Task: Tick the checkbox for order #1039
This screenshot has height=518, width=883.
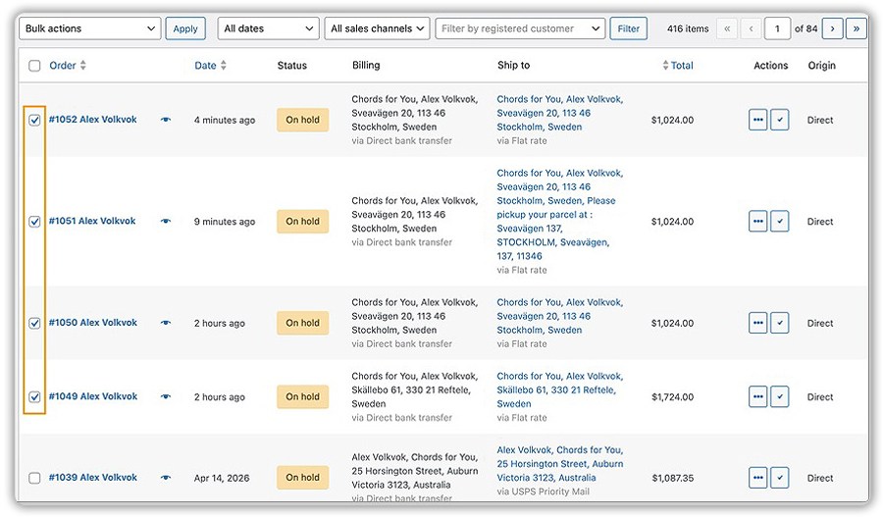Action: (x=34, y=478)
